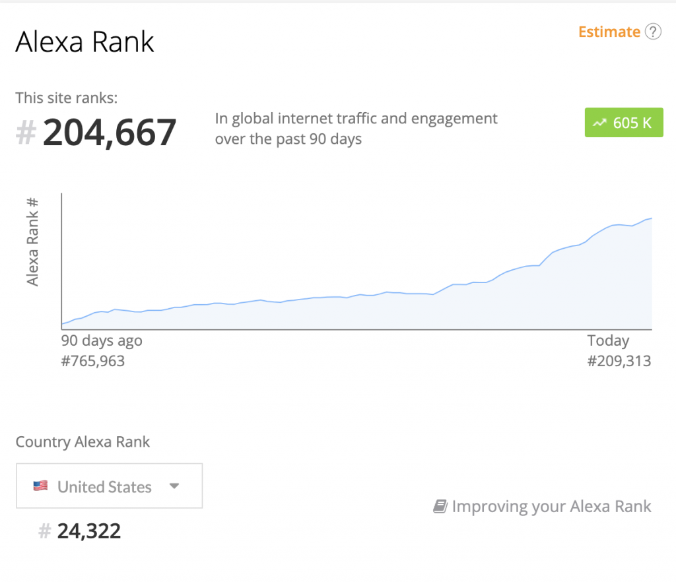Click the 'Today' chart label
676x582 pixels.
(608, 340)
